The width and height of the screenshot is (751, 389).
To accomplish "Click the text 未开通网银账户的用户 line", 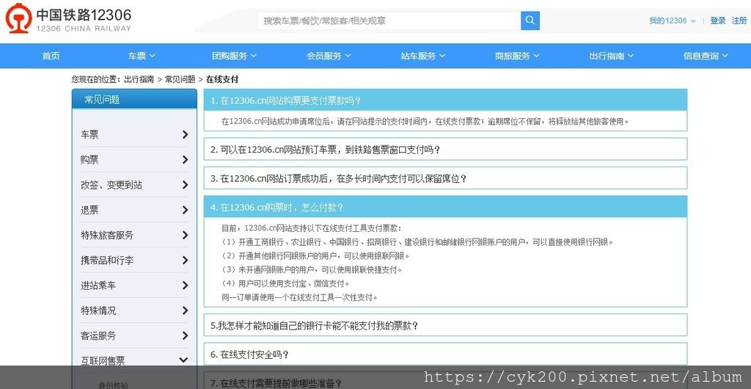I will pyautogui.click(x=312, y=269).
